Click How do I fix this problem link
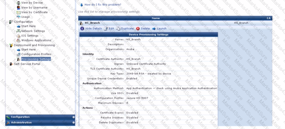 coord(103,5)
